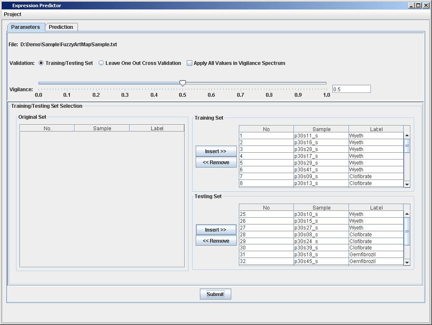Select testing sample p30s08_s
Screen dimensions: 432x325
point(321,235)
